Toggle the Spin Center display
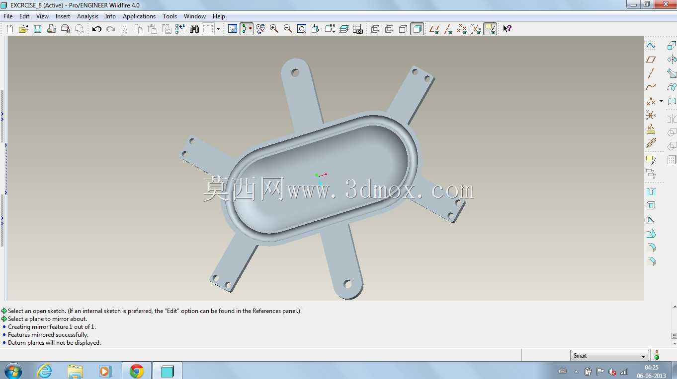Viewport: 677px width, 379px height. click(247, 29)
